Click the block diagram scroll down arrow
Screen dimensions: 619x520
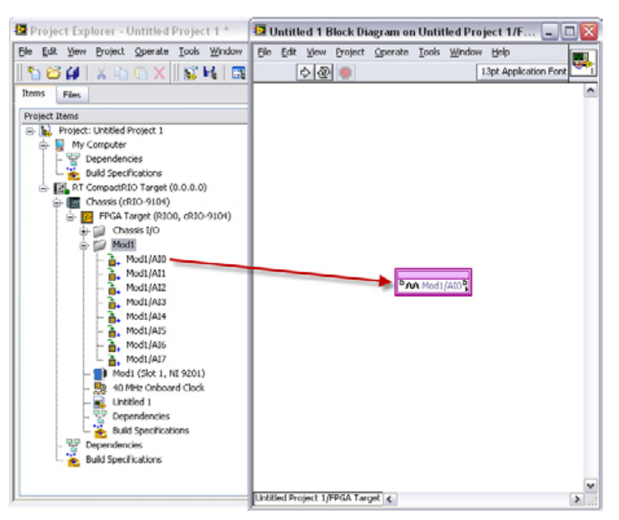coord(590,486)
